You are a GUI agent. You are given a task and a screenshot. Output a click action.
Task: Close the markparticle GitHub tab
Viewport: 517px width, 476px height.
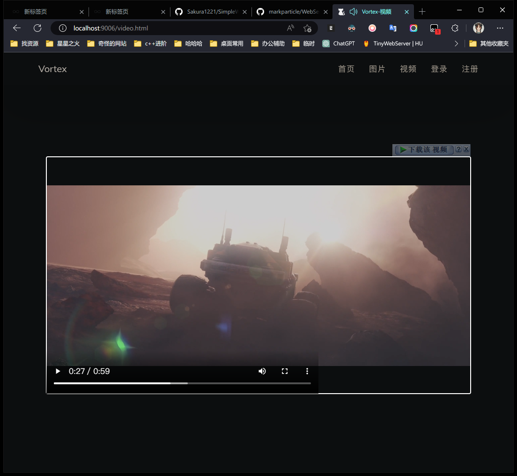click(326, 12)
